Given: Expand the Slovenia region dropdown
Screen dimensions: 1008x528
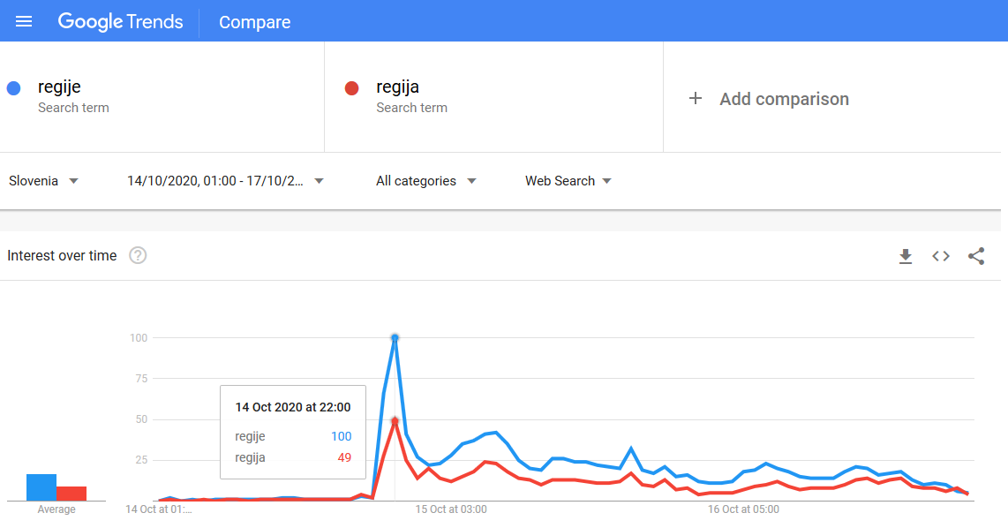Looking at the screenshot, I should (x=43, y=181).
